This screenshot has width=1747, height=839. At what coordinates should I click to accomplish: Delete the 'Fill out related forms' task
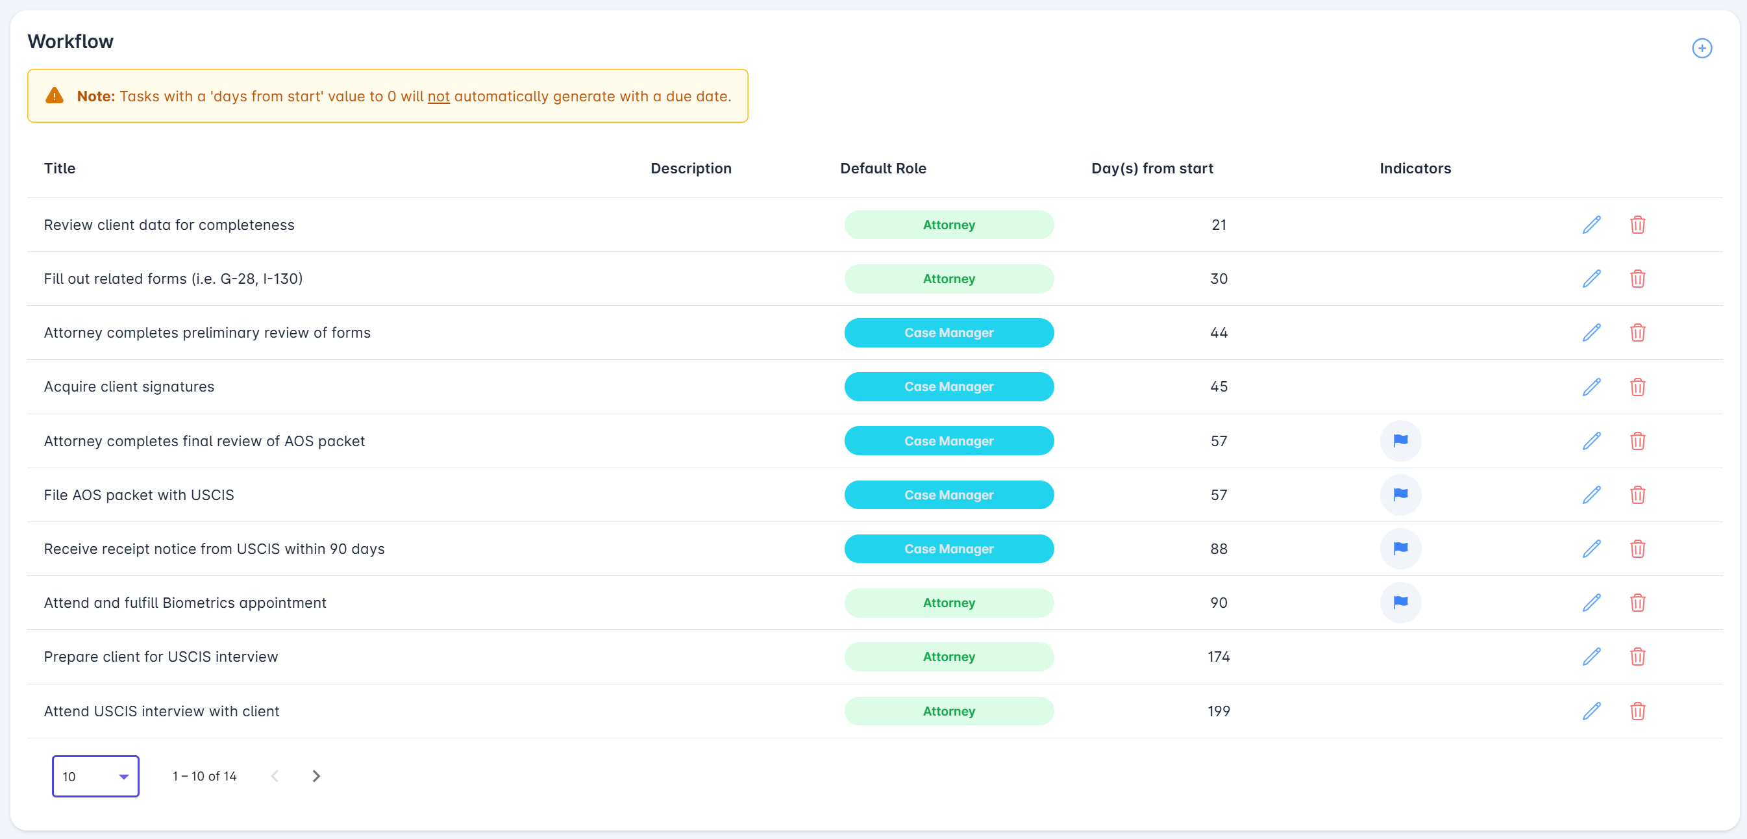tap(1637, 279)
